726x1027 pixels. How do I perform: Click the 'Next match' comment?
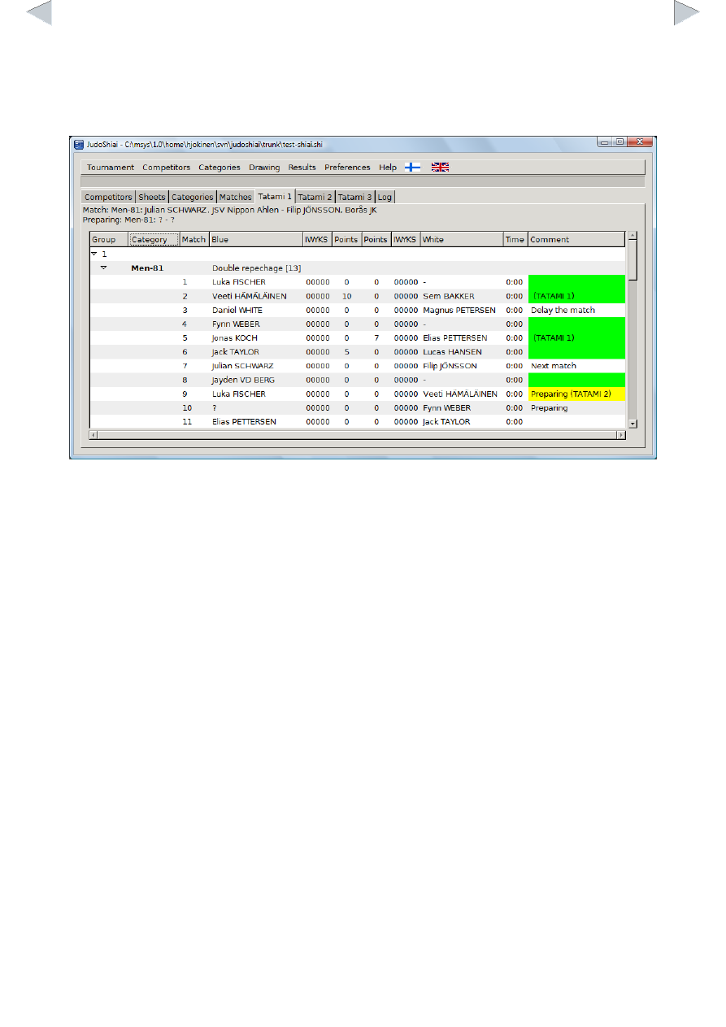coord(554,366)
